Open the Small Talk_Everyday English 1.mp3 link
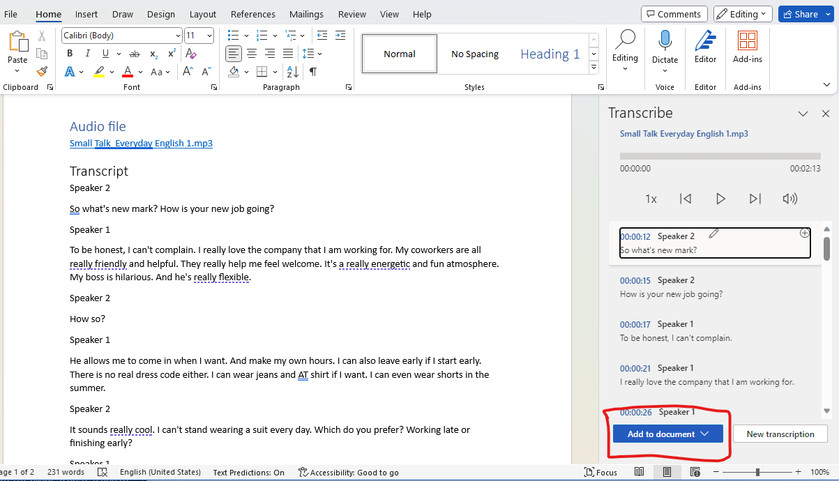This screenshot has height=481, width=839. [141, 143]
